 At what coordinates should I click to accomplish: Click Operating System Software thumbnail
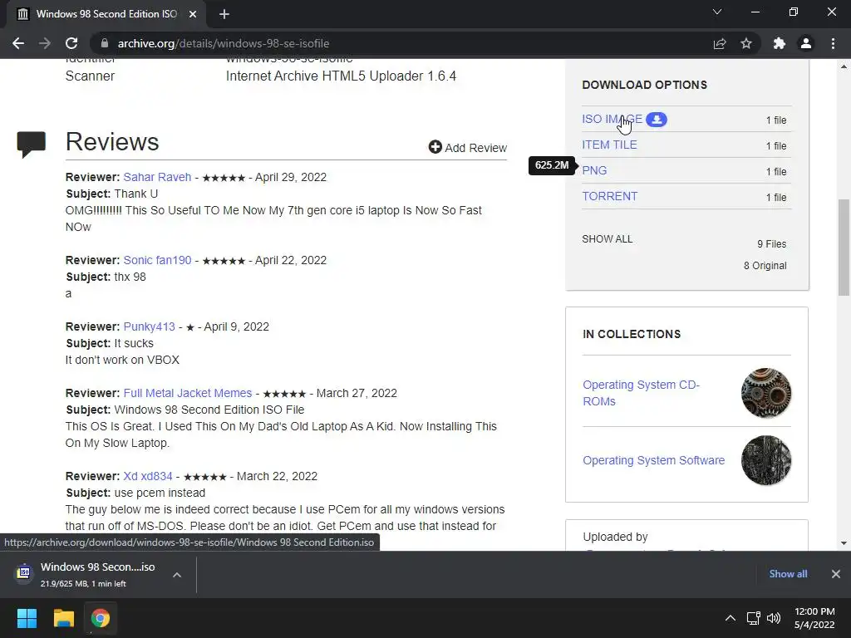765,460
